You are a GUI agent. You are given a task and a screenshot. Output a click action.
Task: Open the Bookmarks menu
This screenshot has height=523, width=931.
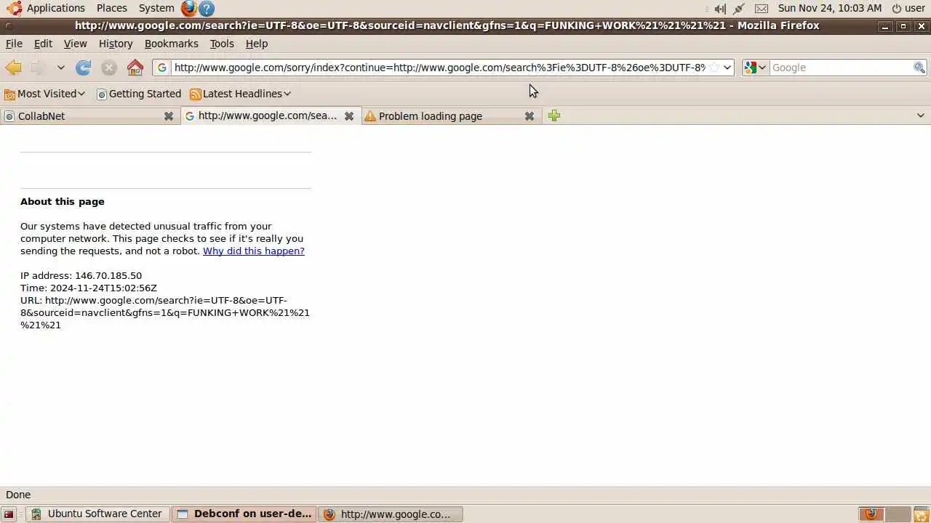171,44
